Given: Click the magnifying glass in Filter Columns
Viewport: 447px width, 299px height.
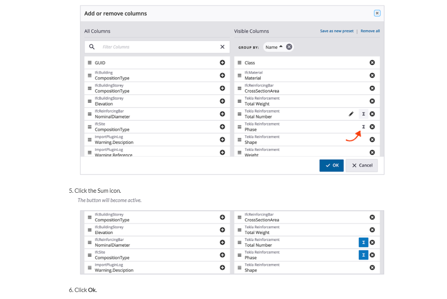Looking at the screenshot, I should [x=91, y=47].
